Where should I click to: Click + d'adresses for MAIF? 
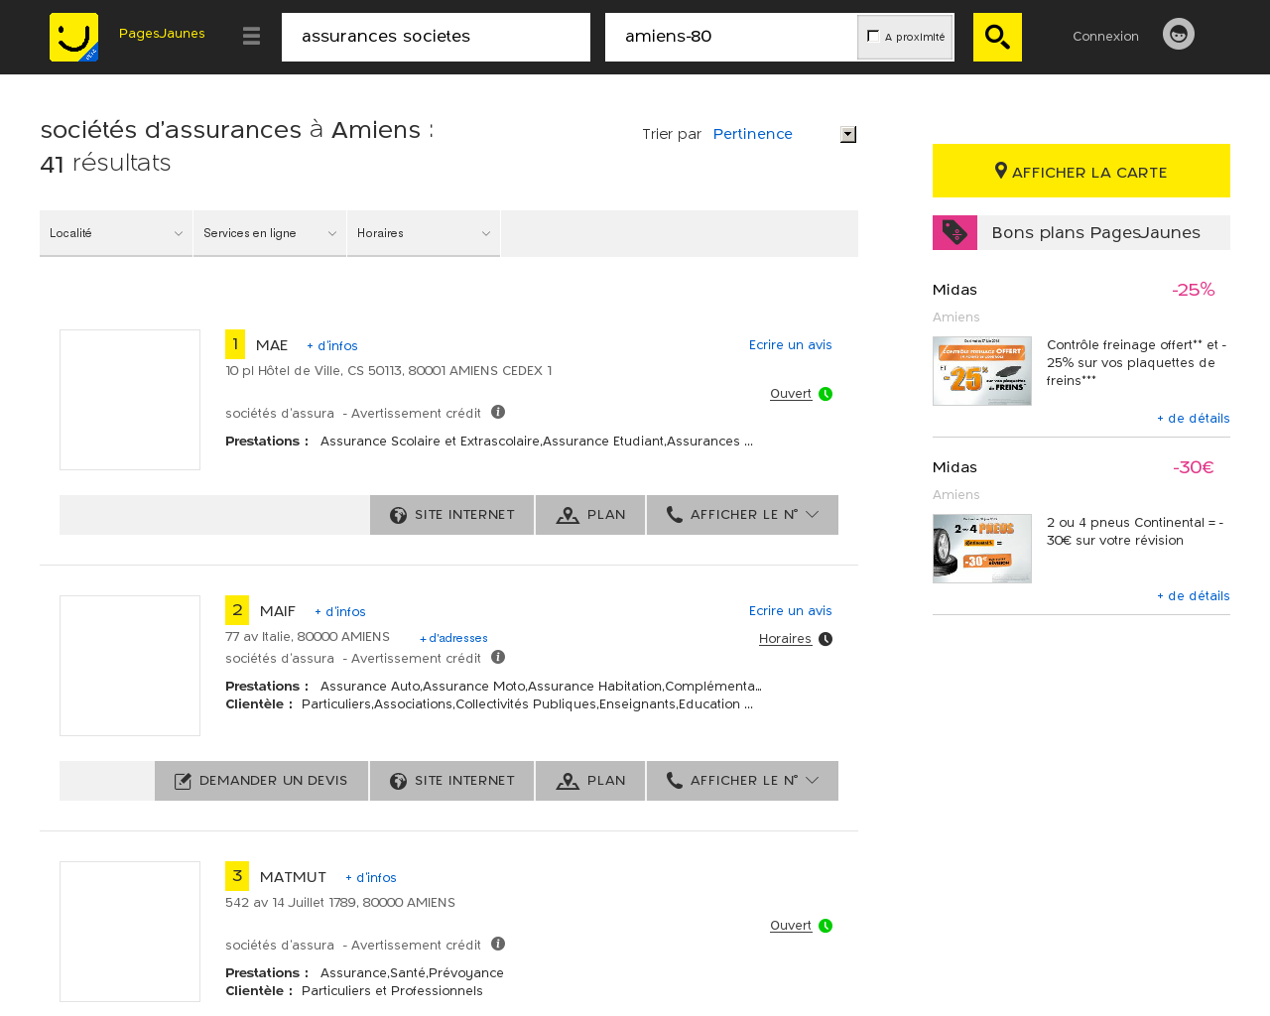453,638
